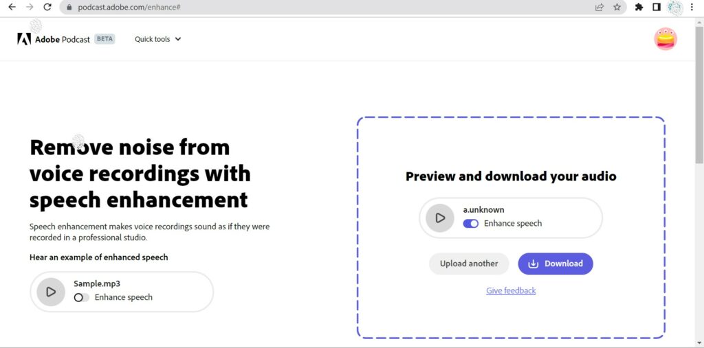This screenshot has width=704, height=348.
Task: Open the user account avatar in the header
Action: tap(665, 39)
